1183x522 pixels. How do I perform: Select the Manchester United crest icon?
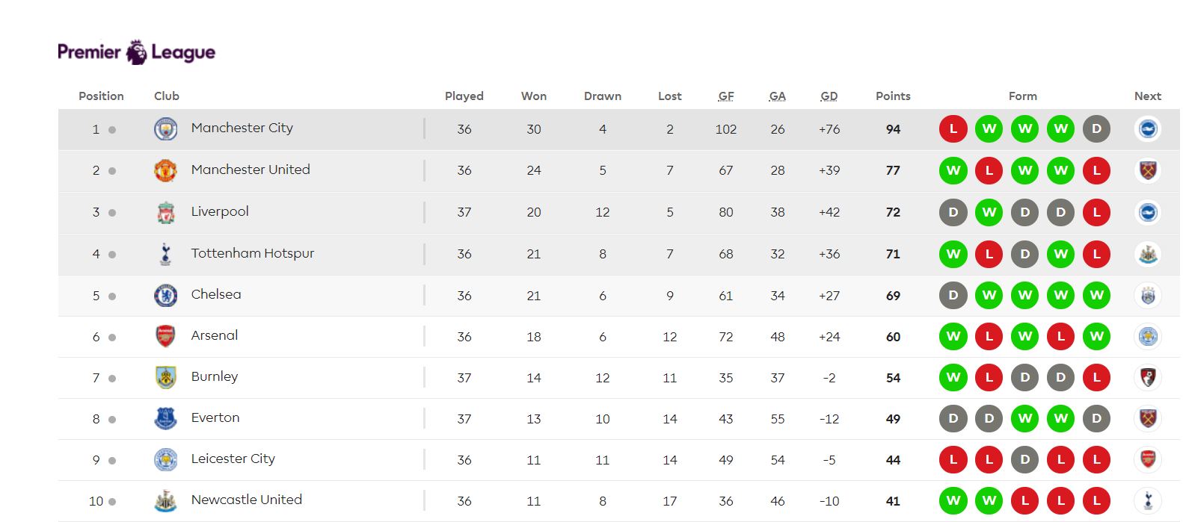point(165,171)
